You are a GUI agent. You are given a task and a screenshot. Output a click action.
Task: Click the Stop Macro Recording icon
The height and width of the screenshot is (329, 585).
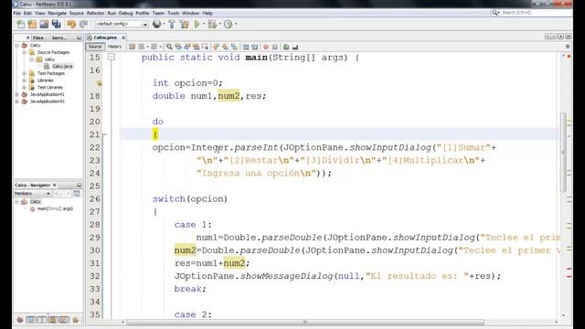click(x=275, y=47)
